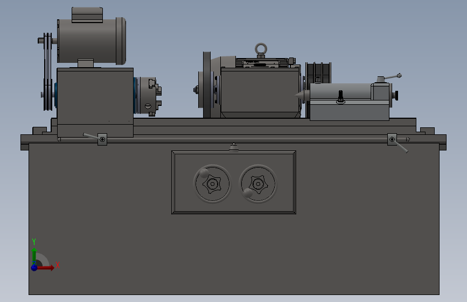This screenshot has width=467, height=302.
Task: Select the small reversing dog above panel
Action: (234, 147)
